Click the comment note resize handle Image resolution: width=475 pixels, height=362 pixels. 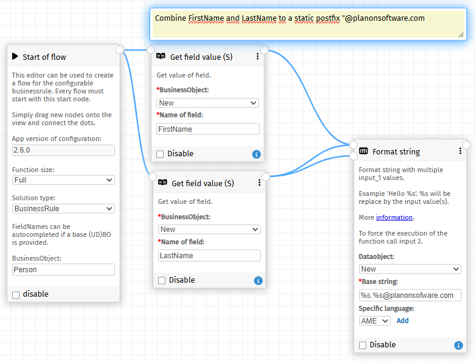(x=461, y=35)
